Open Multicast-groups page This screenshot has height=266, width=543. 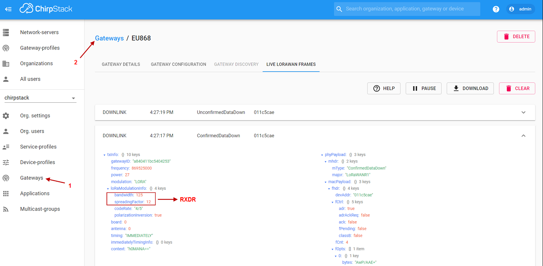40,209
